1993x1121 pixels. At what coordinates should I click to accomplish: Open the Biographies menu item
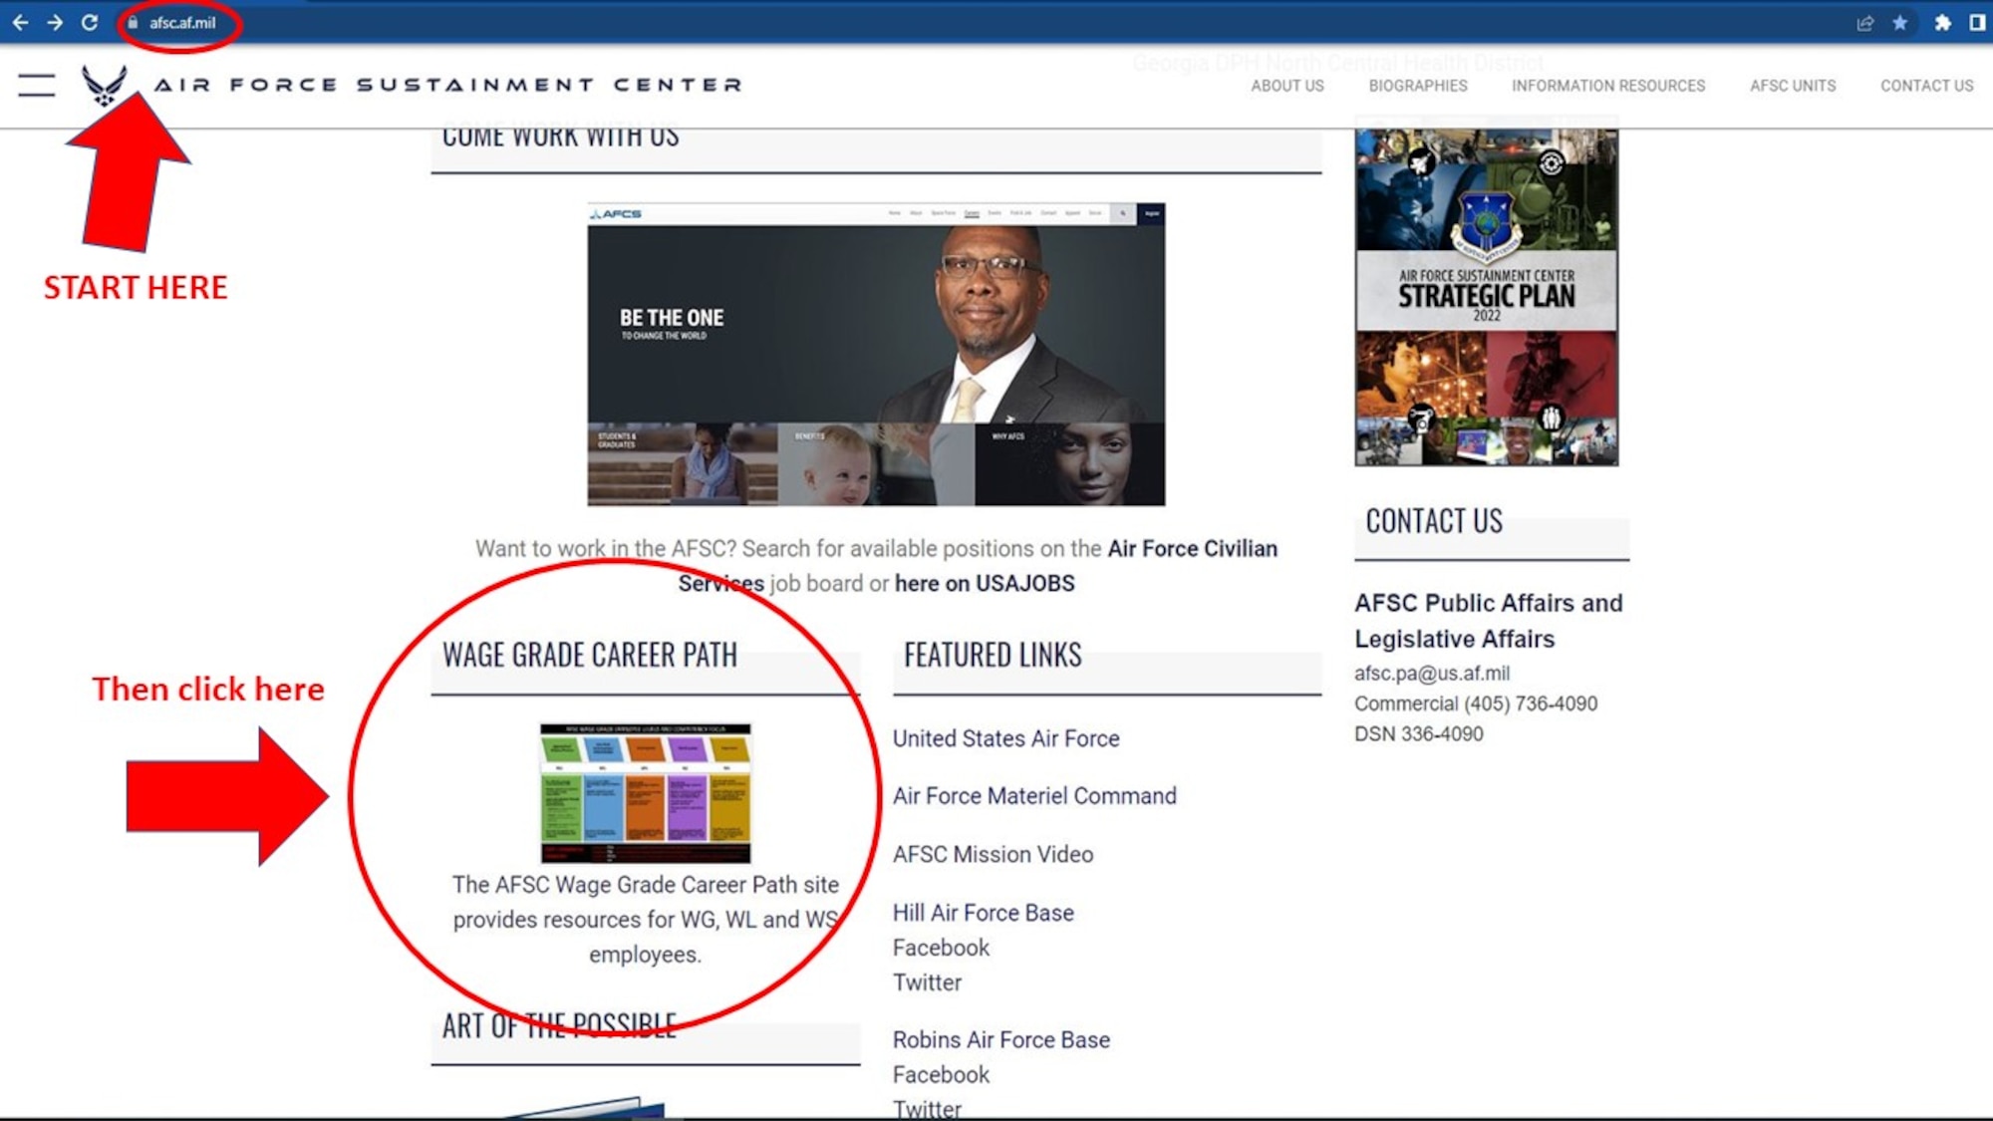[x=1418, y=86]
